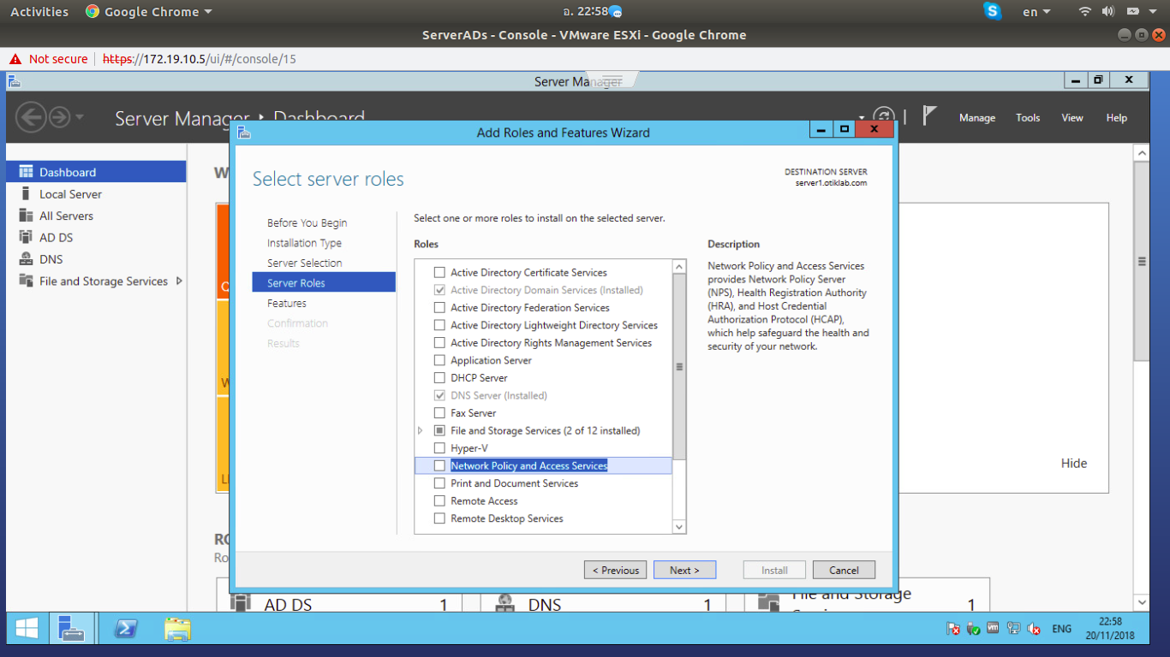Select DNS sidebar item

tap(51, 259)
